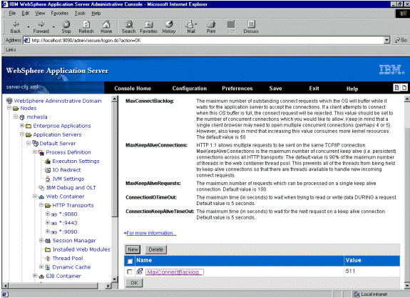
Task: Click the Execution Settings icon
Action: pyautogui.click(x=48, y=162)
